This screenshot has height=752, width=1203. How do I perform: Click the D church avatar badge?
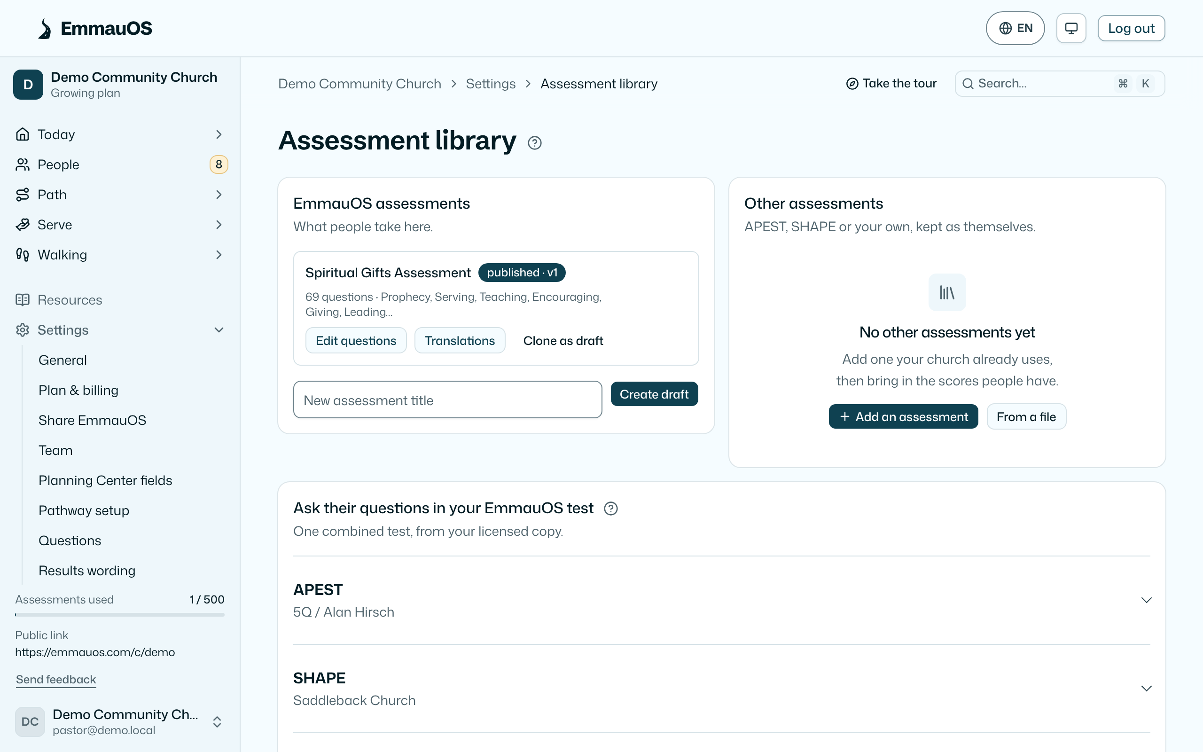(28, 85)
